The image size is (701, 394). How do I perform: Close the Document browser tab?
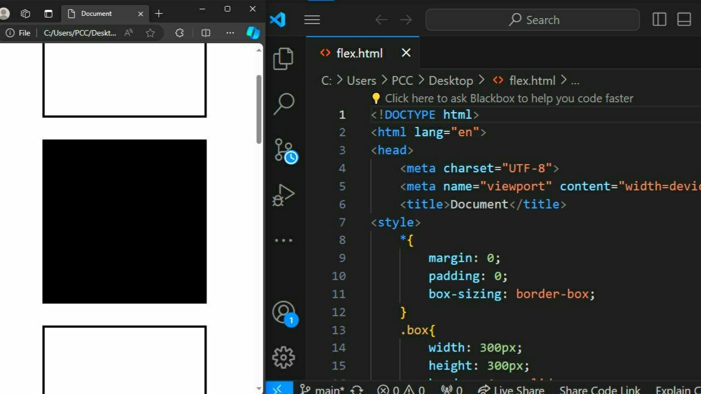point(141,14)
